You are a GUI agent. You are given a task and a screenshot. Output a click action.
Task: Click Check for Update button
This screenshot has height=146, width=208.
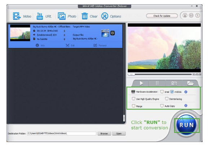[x=162, y=16]
